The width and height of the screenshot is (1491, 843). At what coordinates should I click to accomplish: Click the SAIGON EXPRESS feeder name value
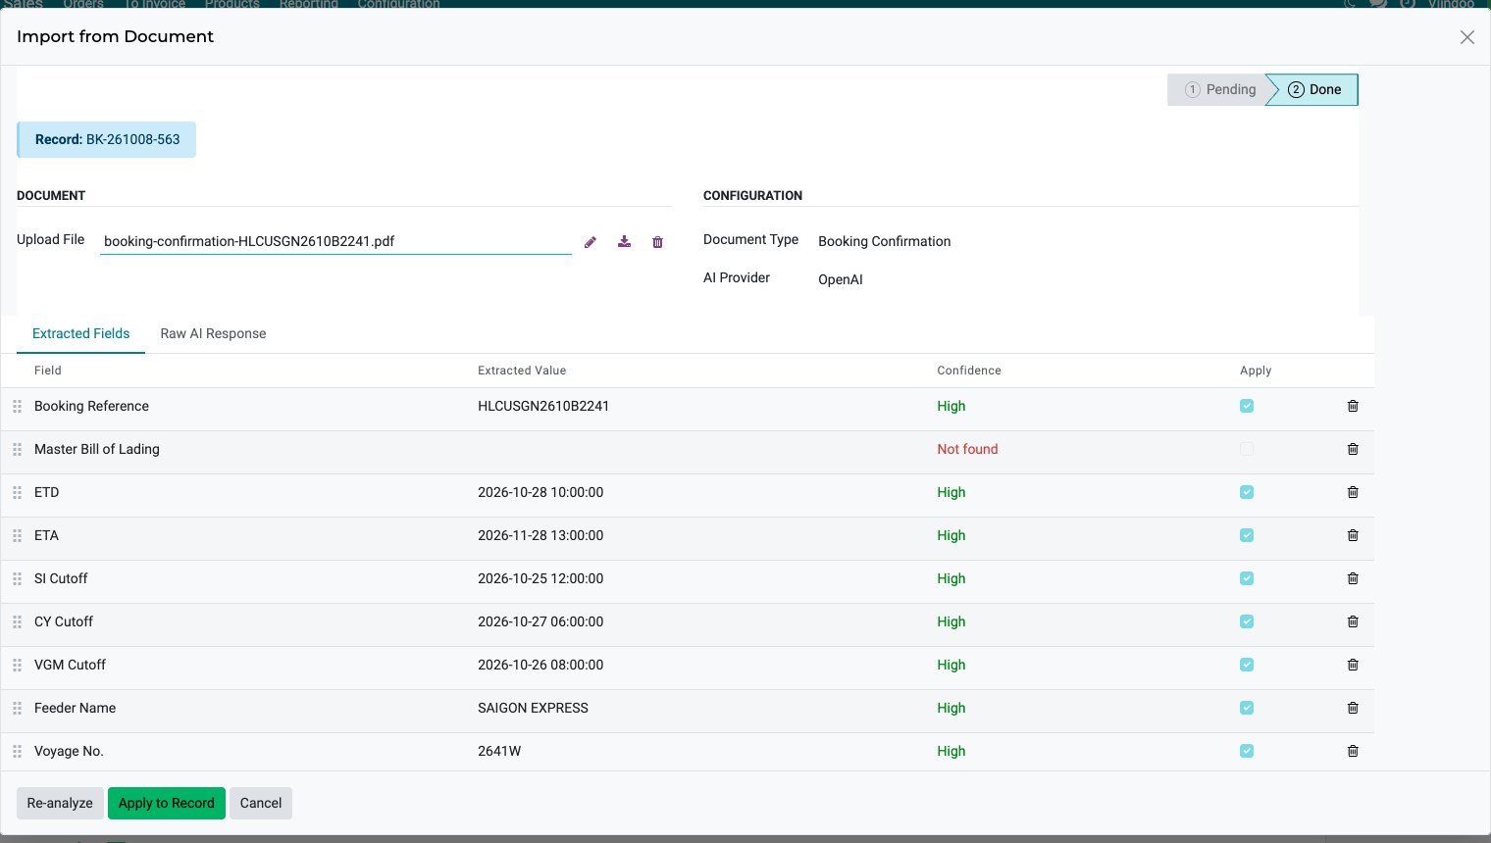533,708
